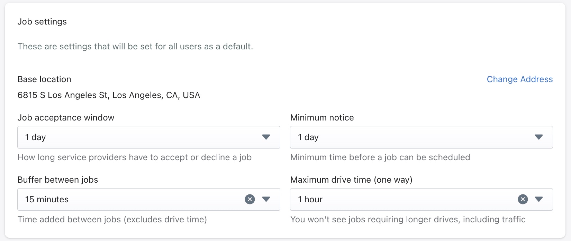Click the 'Minimum notice' label
The height and width of the screenshot is (241, 571).
tap(322, 118)
